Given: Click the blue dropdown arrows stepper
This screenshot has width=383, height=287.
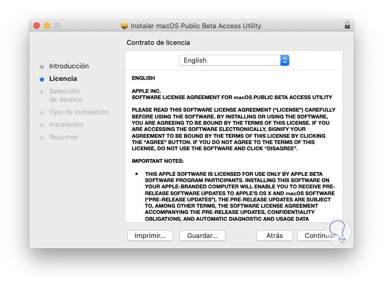Looking at the screenshot, I should point(285,60).
